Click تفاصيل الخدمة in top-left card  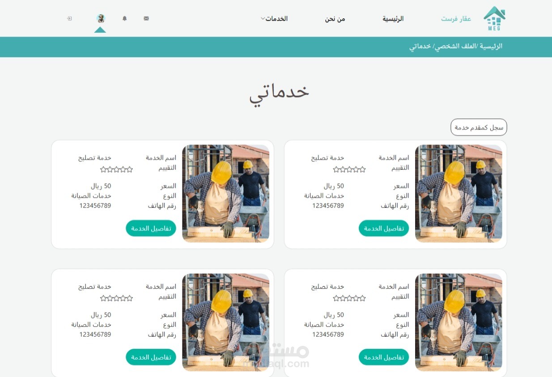point(151,229)
